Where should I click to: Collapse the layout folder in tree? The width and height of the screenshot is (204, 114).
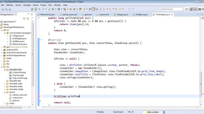[x=5, y=92]
